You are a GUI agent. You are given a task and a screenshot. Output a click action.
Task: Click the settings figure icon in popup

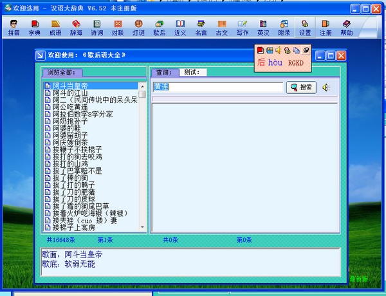point(288,50)
